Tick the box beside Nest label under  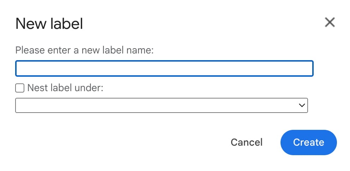[20, 88]
